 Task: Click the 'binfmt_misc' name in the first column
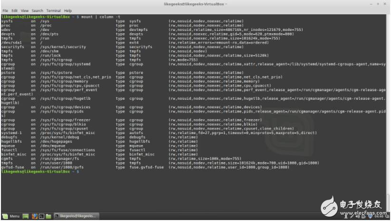14,154
